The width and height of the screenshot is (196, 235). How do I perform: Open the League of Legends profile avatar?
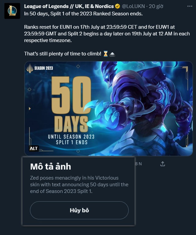[x=12, y=11]
